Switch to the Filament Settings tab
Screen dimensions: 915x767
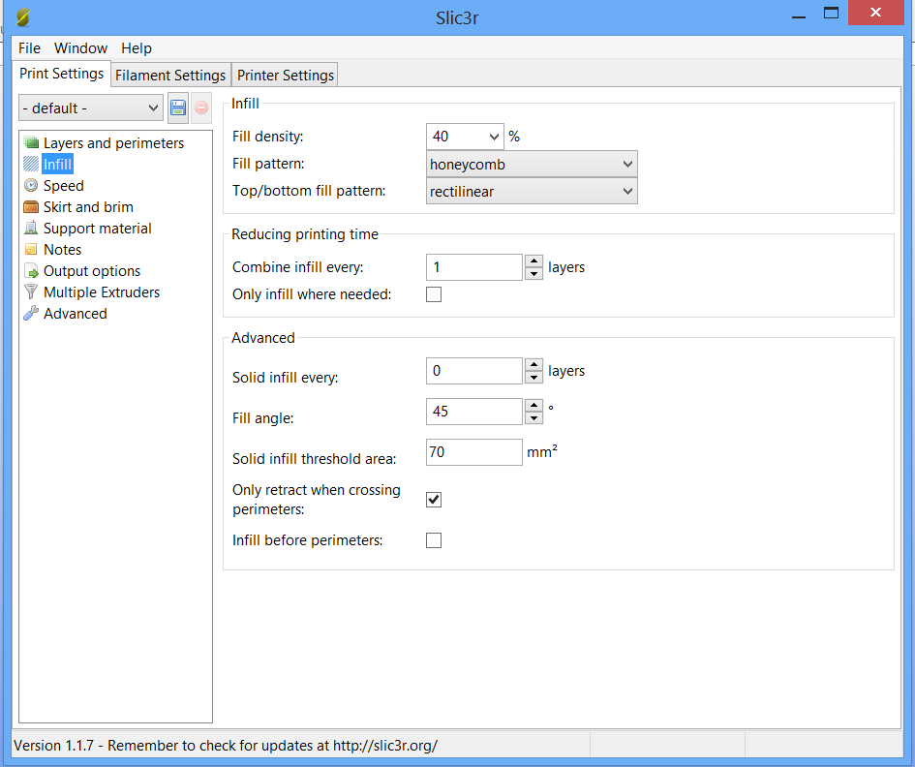tap(170, 76)
